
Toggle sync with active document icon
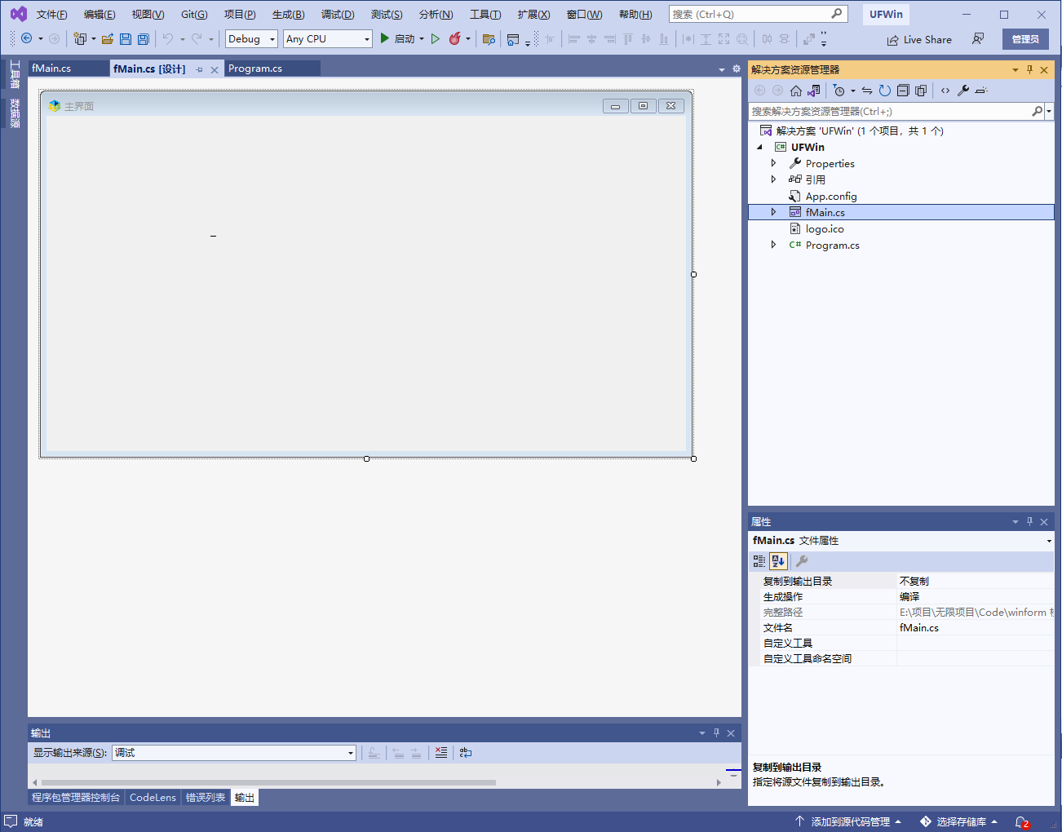click(867, 91)
